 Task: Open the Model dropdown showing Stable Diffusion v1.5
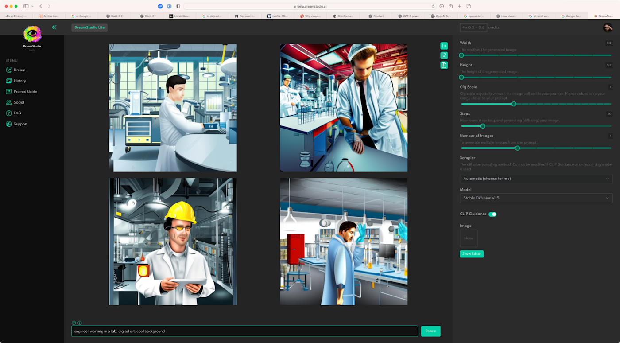(536, 198)
